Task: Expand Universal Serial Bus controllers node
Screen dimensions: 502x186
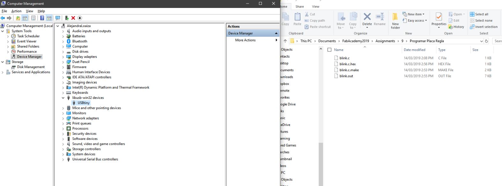Action: pyautogui.click(x=63, y=160)
